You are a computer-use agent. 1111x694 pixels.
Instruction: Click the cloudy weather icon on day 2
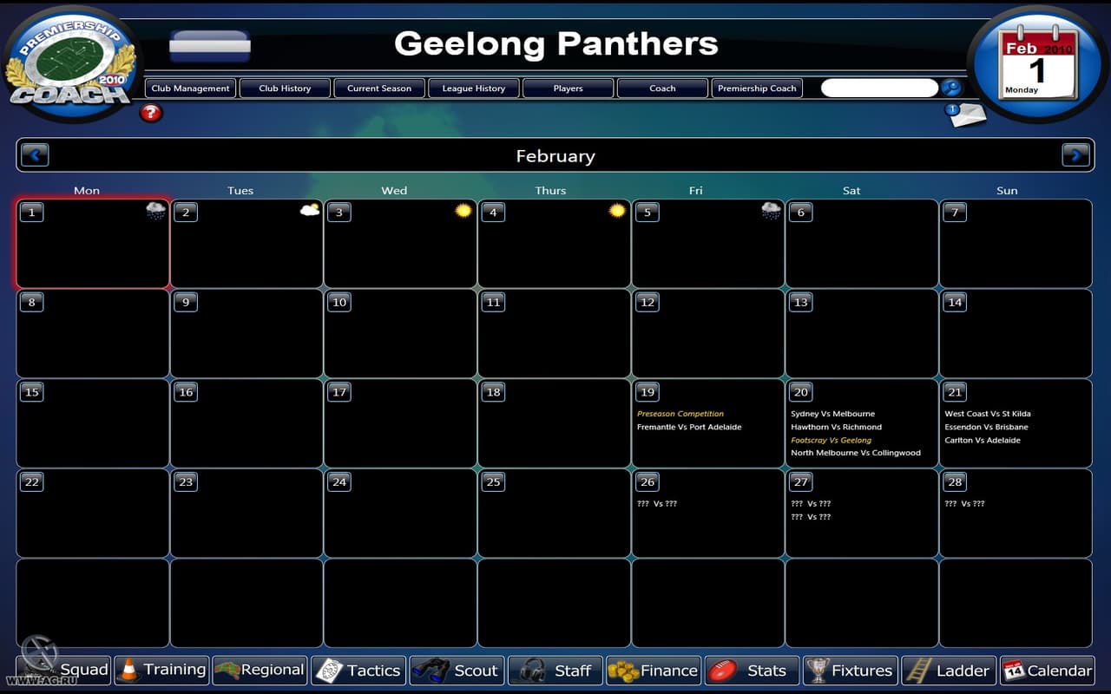click(310, 211)
